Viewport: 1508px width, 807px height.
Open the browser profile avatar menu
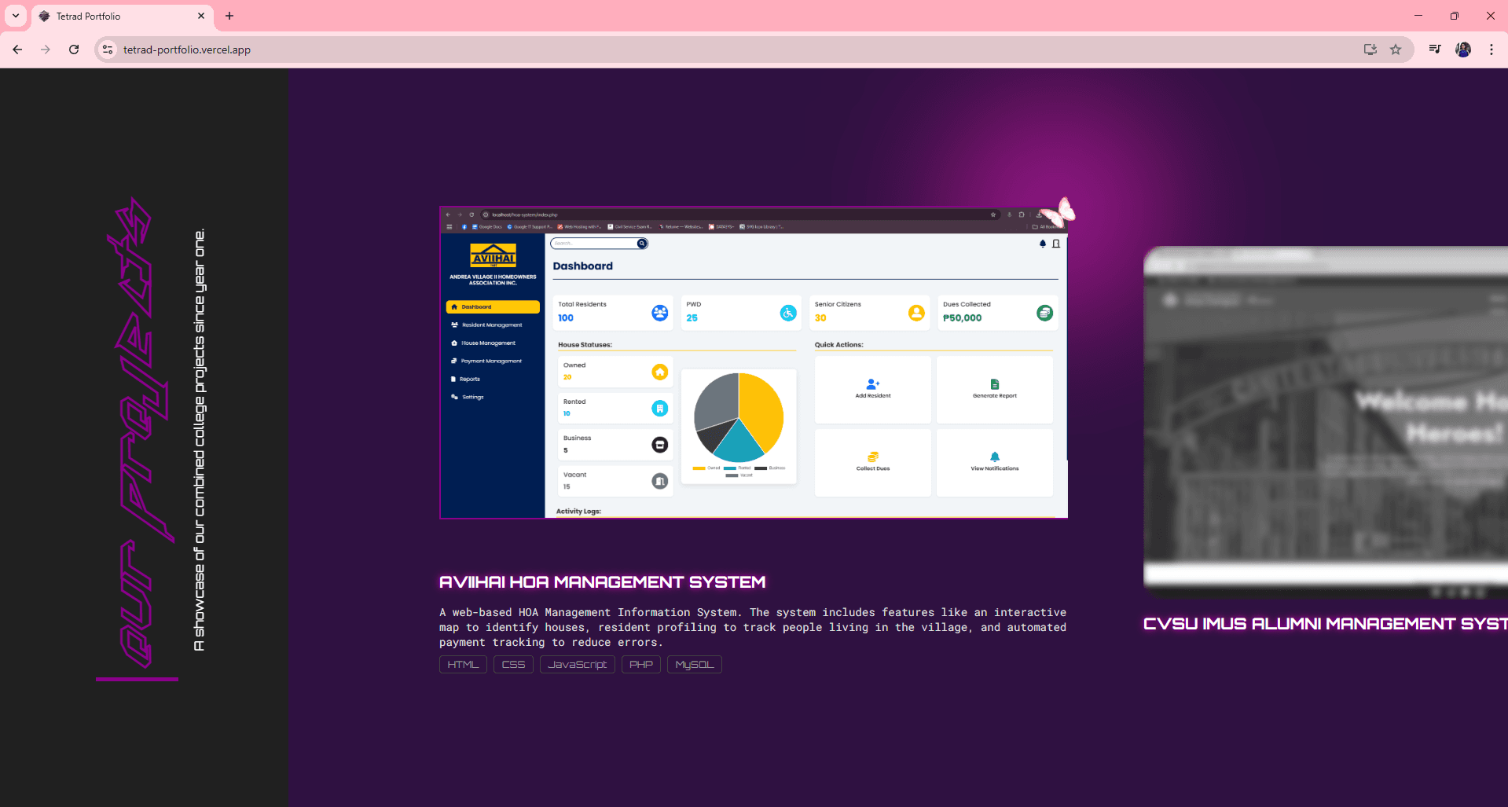pos(1463,50)
